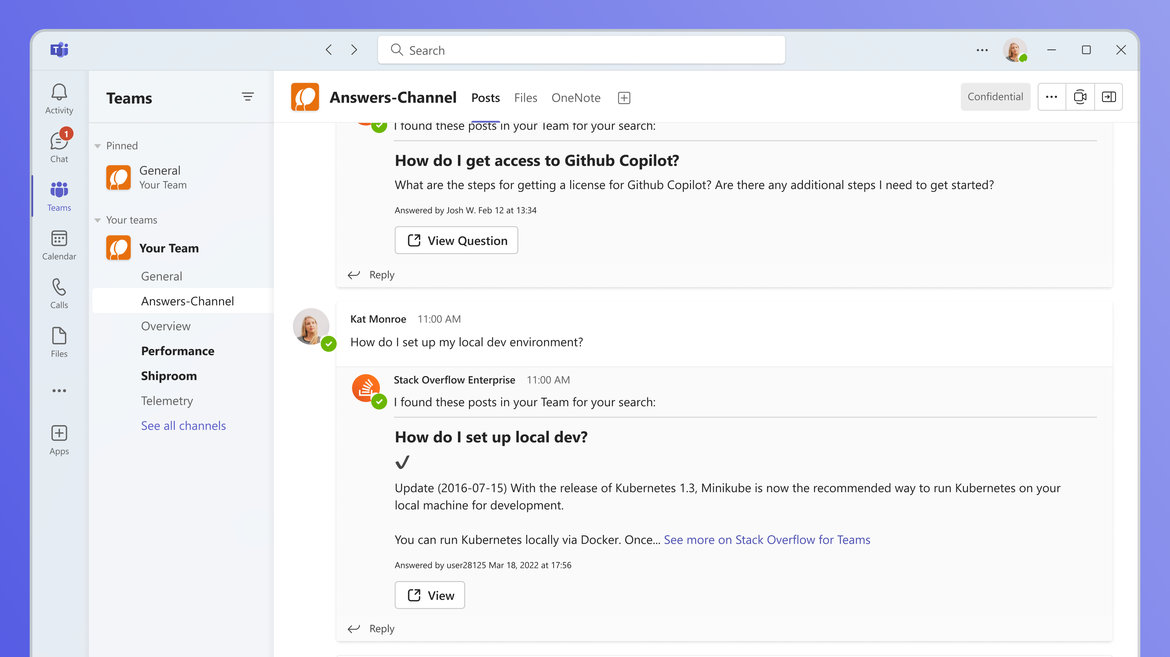
Task: Reply to the local dev environment thread
Action: point(371,629)
